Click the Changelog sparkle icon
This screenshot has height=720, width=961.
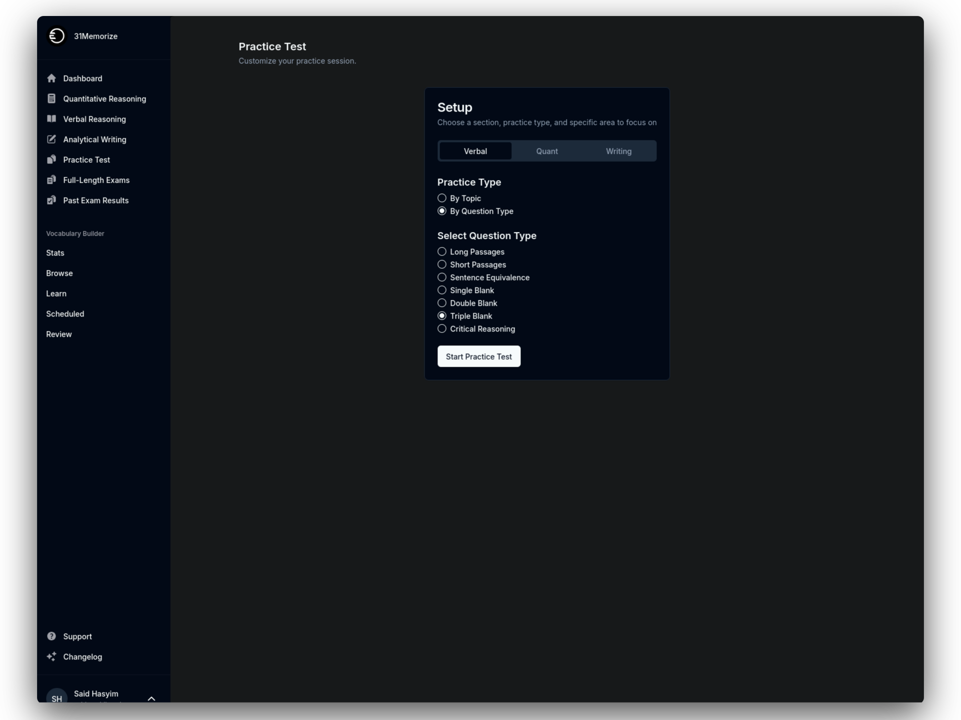coord(52,656)
